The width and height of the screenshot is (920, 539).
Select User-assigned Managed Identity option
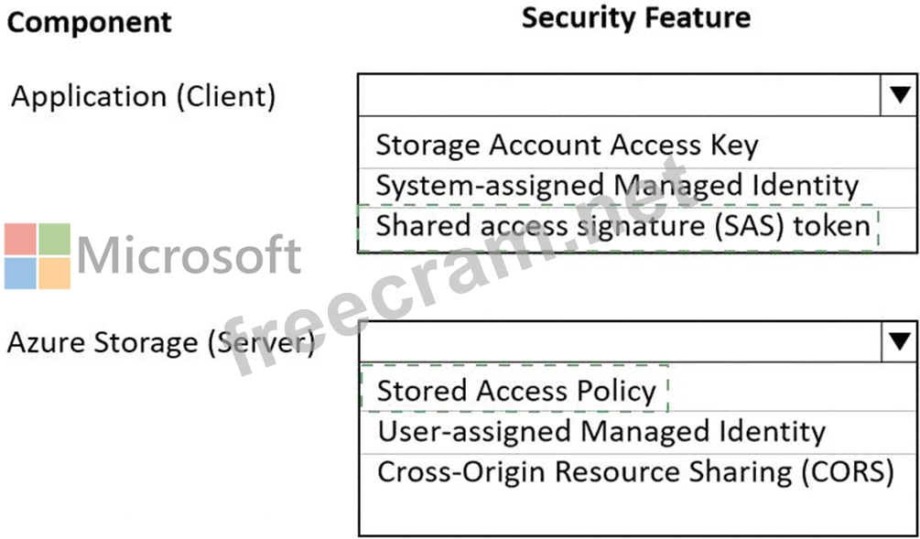[638, 432]
